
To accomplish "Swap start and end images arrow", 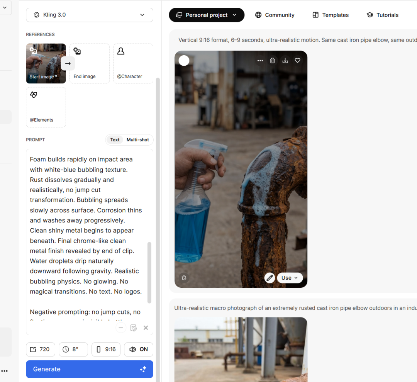I will (68, 63).
